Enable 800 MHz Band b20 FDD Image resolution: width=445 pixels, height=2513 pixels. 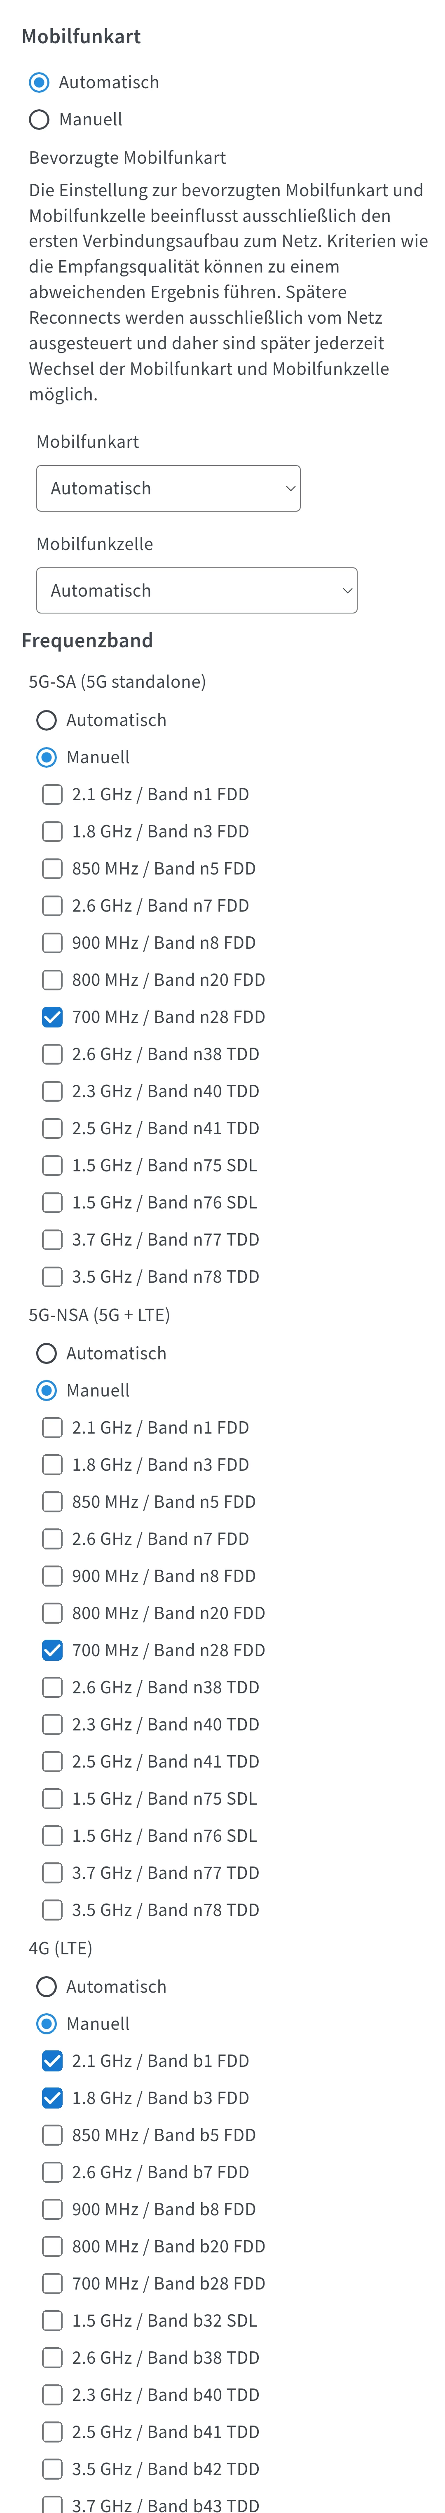coord(53,2247)
